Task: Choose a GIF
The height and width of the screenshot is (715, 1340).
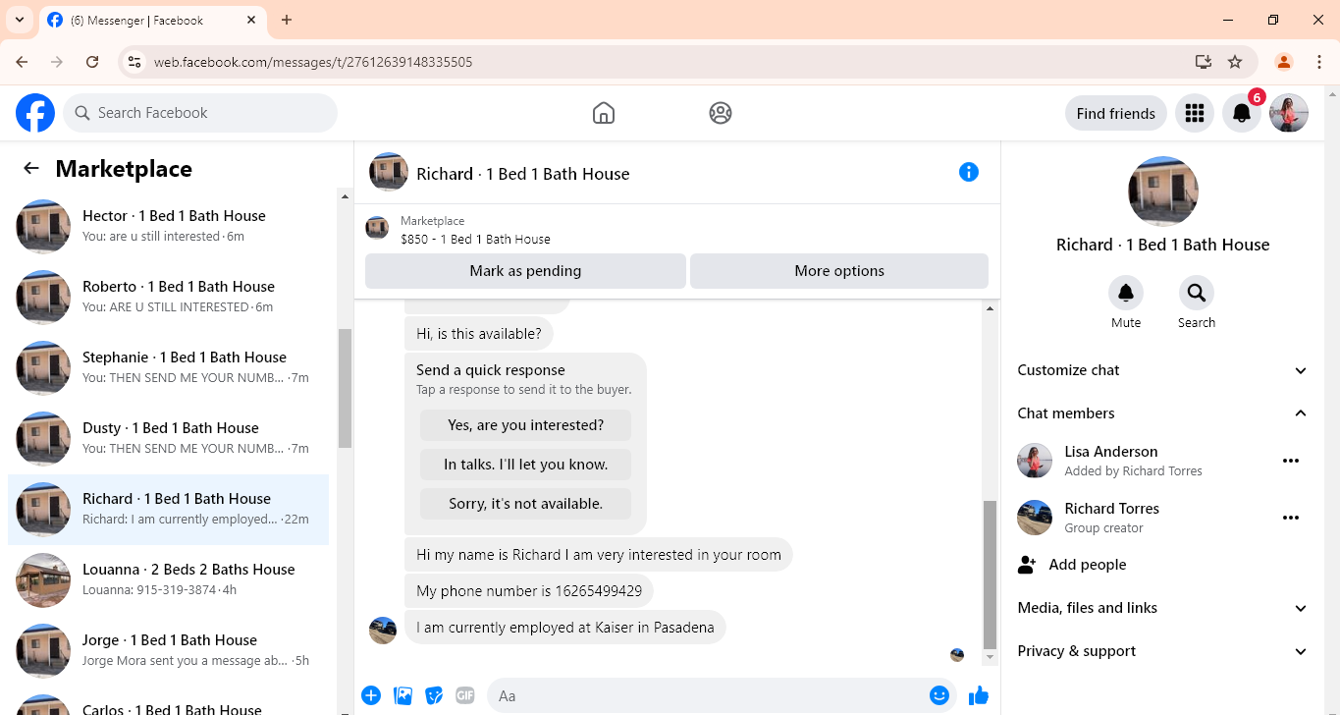Action: 464,695
